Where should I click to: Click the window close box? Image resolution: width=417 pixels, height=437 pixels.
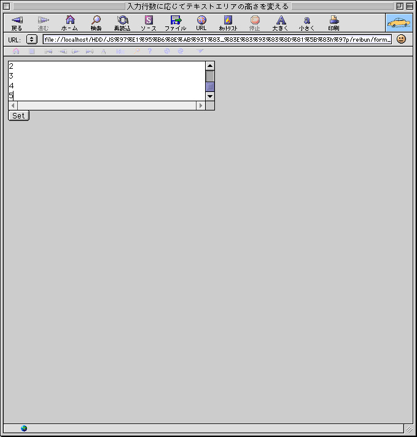(6, 6)
